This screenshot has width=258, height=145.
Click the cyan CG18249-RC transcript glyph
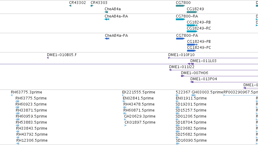(x=192, y=32)
